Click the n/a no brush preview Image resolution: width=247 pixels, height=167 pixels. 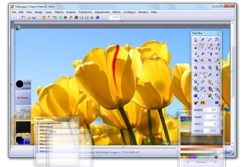click(23, 85)
